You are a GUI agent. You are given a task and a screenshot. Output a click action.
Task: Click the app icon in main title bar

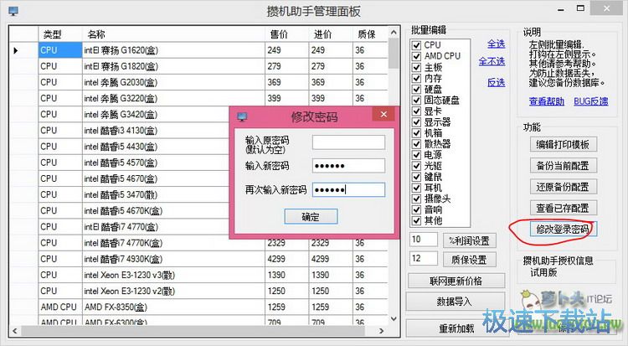13,11
